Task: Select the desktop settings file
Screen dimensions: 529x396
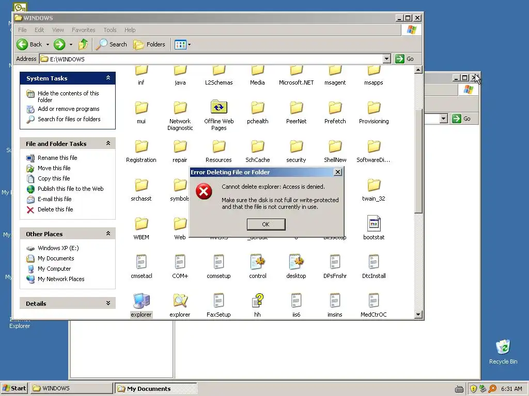Action: (296, 267)
